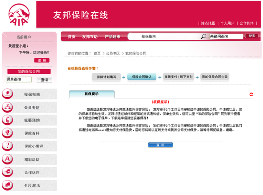Open 保险小常识 text in the sidebar
The image size is (263, 195).
(x=34, y=146)
